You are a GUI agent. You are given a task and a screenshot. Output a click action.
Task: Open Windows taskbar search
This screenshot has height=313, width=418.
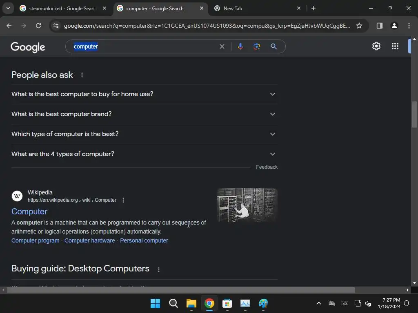tap(173, 303)
